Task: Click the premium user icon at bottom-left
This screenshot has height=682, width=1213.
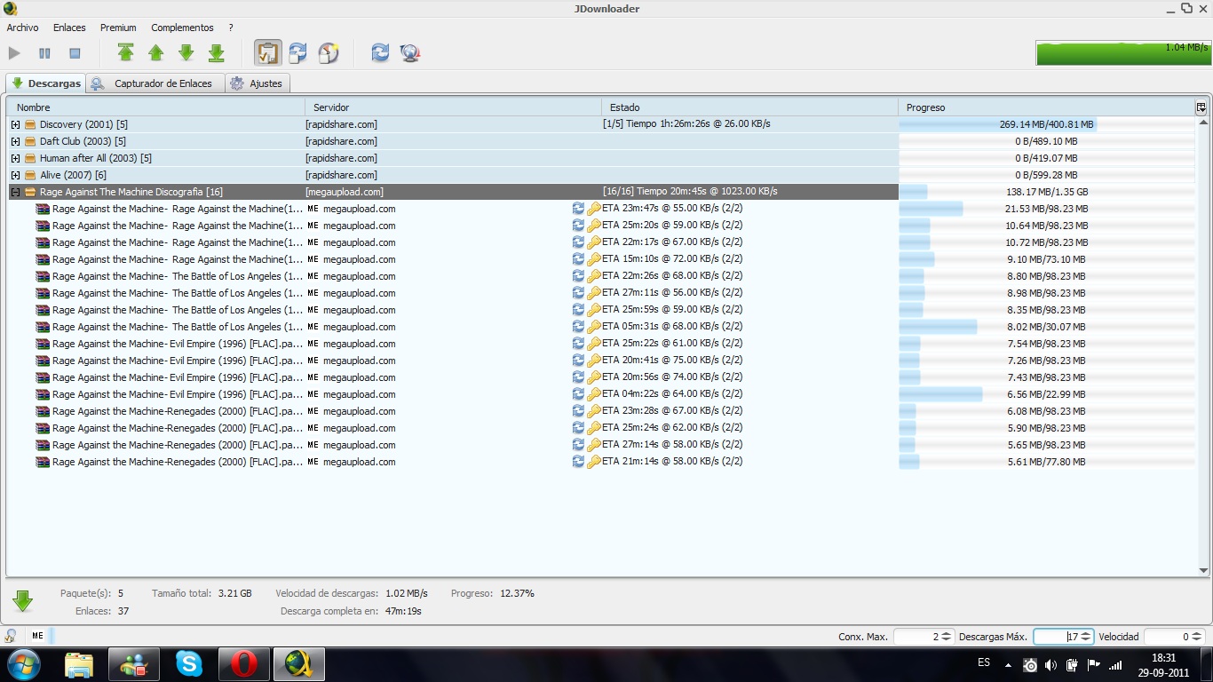Action: [x=12, y=636]
